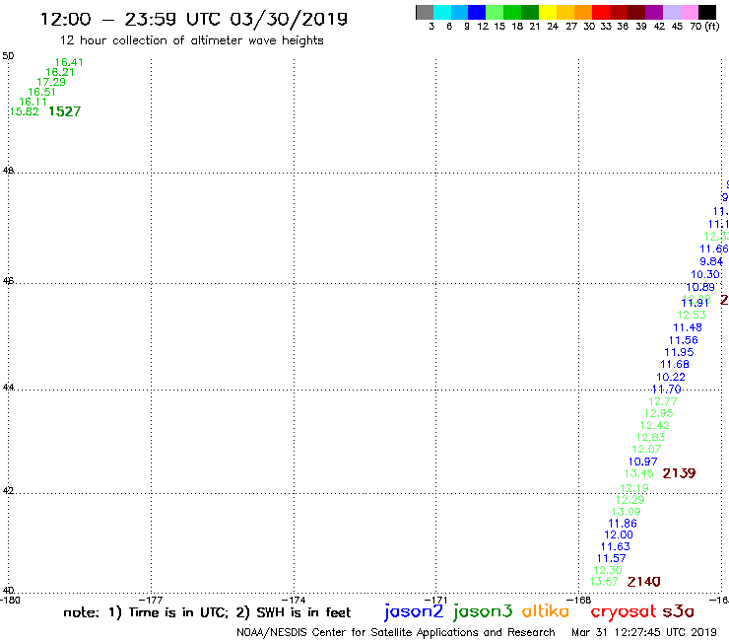Select the red swatch in the color scale

[x=601, y=12]
